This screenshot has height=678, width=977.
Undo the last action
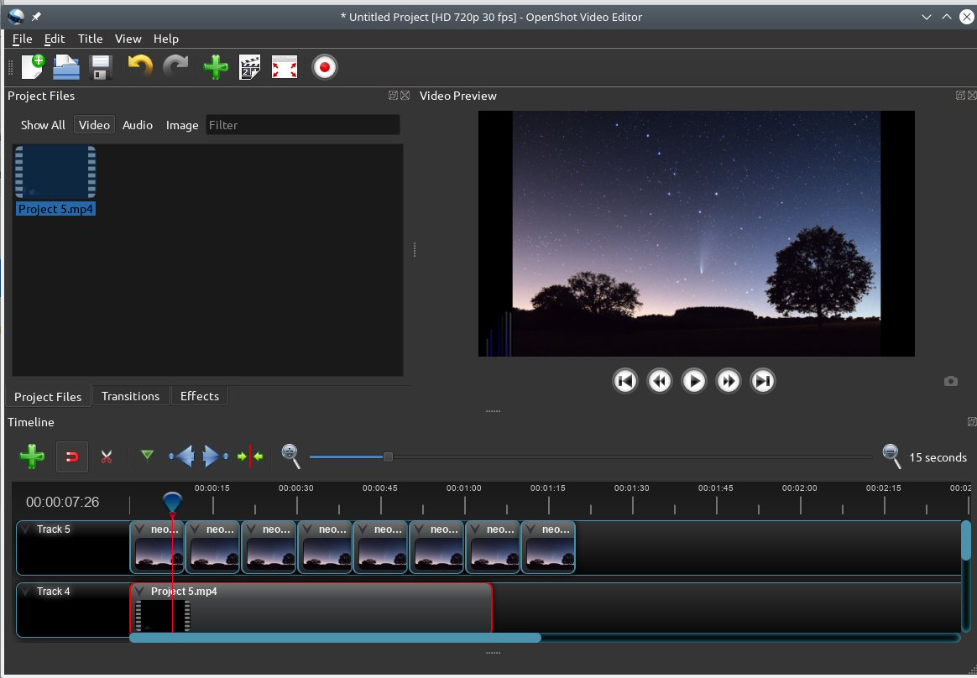[140, 67]
